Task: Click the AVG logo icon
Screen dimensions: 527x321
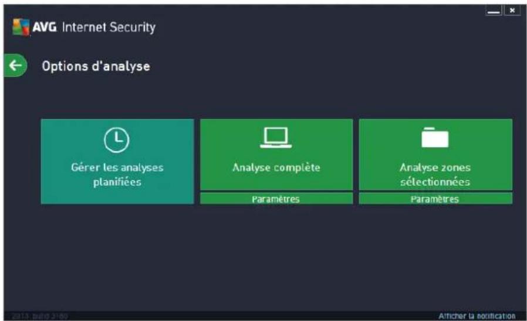Action: click(x=21, y=27)
